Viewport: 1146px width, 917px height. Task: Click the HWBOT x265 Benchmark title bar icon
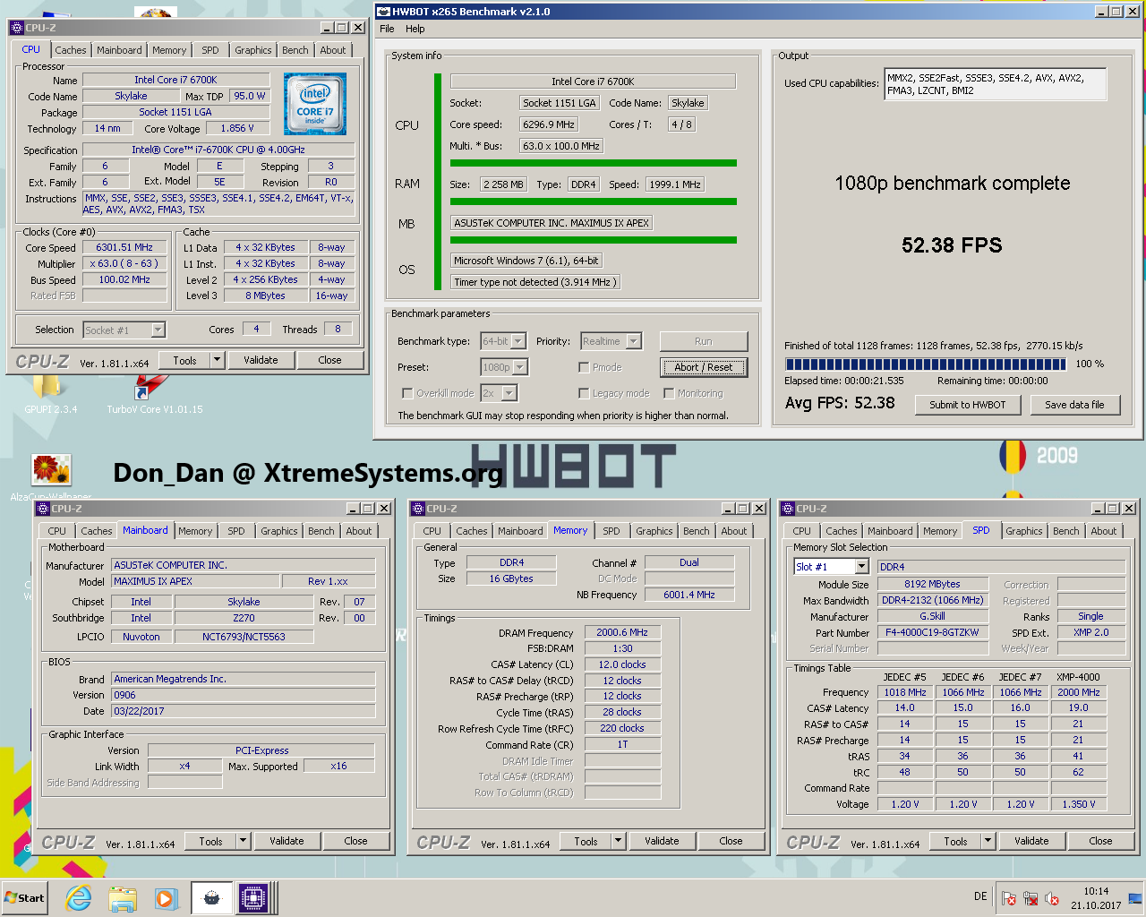coord(384,12)
